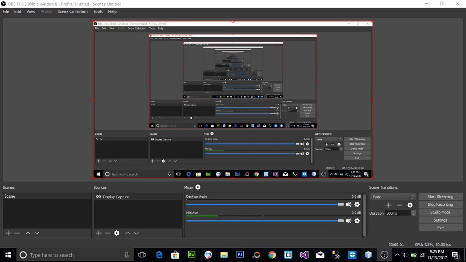The width and height of the screenshot is (466, 262).
Task: Open the taskbar clock showing 9:25 PM
Action: [x=437, y=255]
